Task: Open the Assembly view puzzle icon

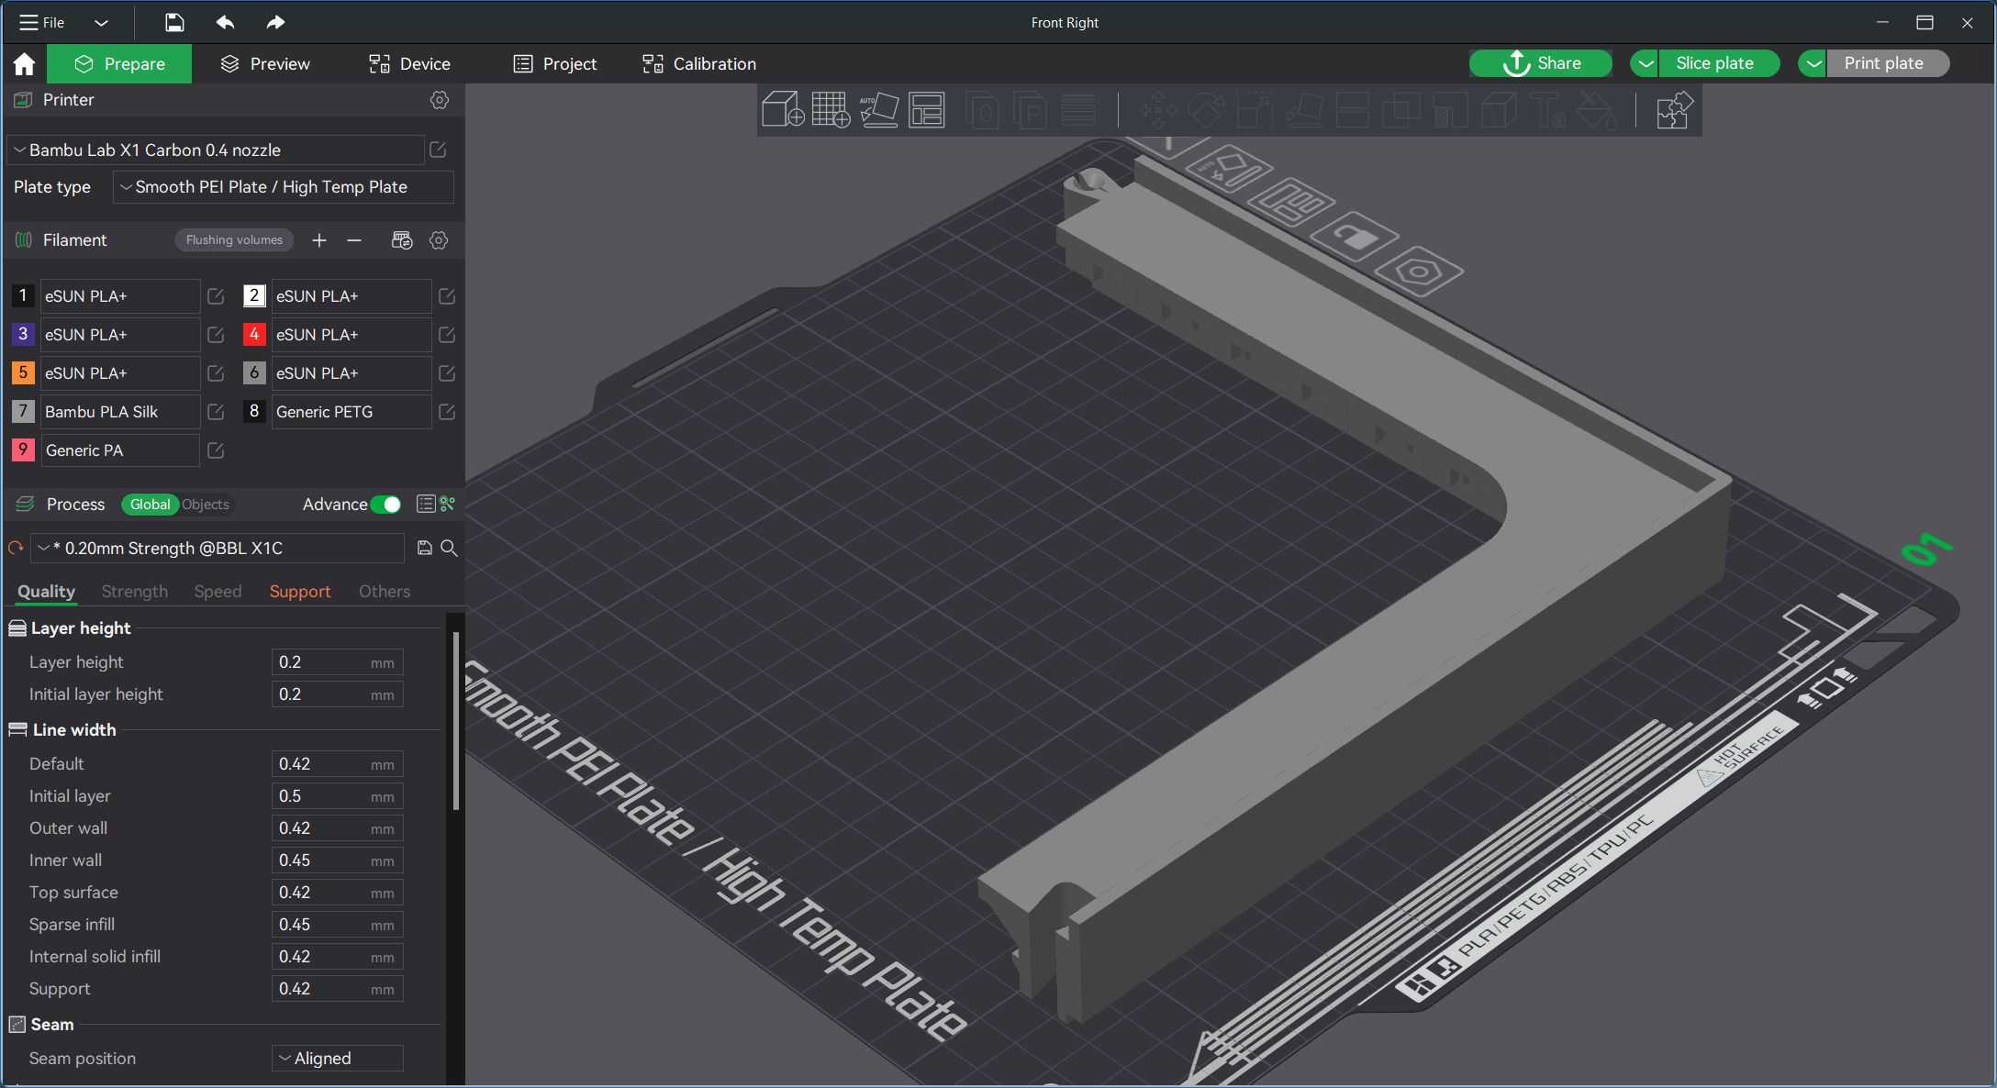Action: (x=1673, y=110)
